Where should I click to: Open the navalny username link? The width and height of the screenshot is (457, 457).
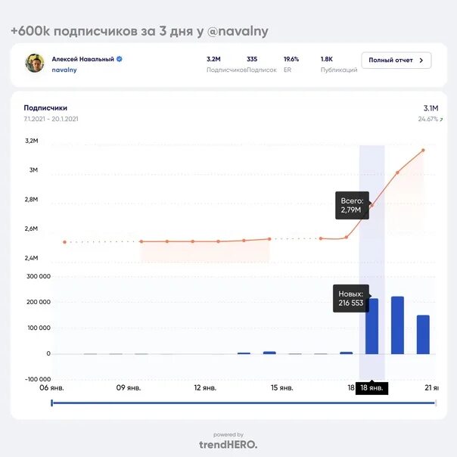click(64, 70)
